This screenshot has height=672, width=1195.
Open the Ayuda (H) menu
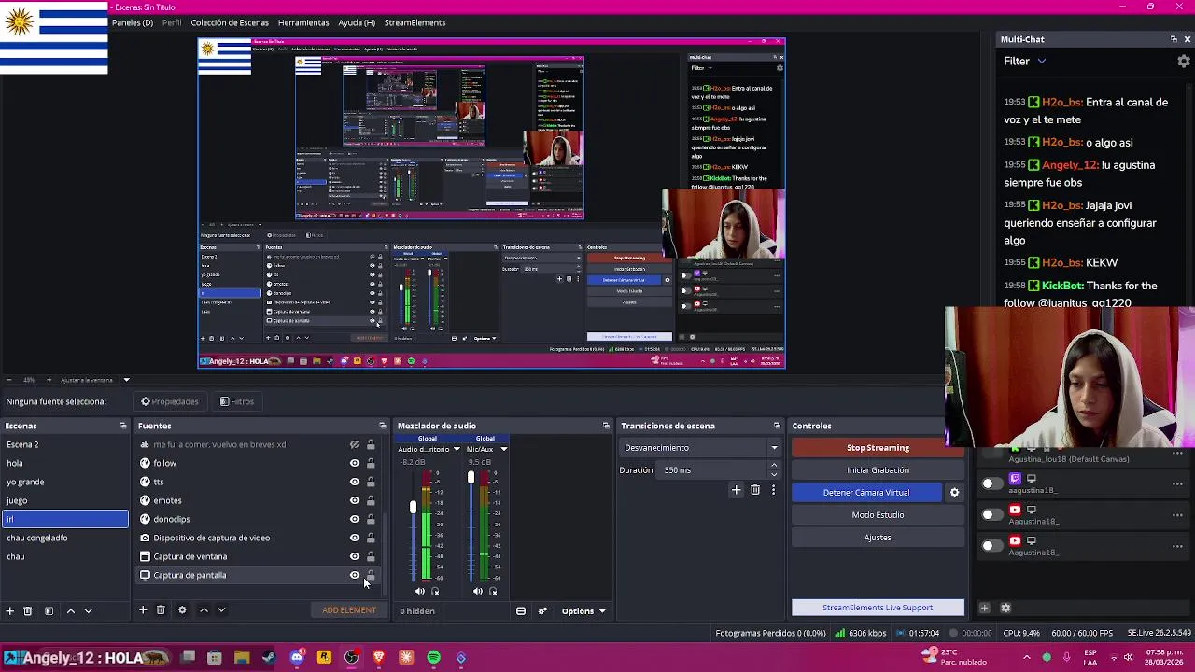(357, 22)
